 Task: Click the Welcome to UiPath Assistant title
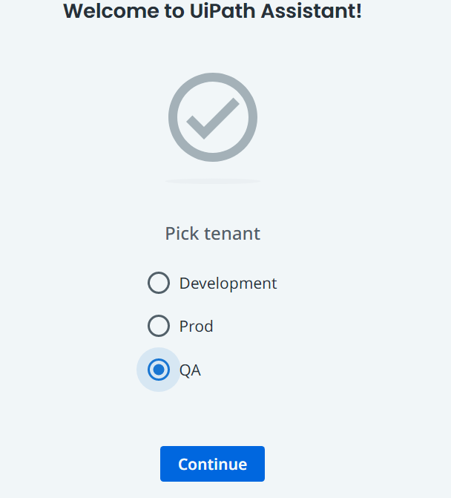(x=212, y=11)
